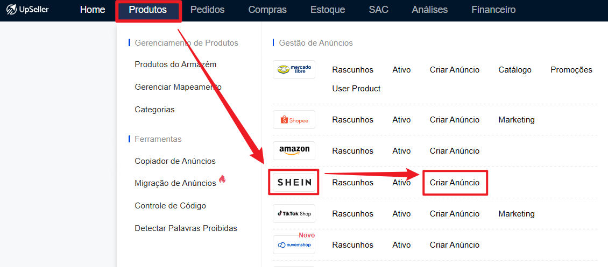
Task: Open the Pedidos menu
Action: pos(208,10)
